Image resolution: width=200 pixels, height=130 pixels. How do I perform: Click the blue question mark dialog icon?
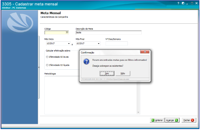coord(86,62)
